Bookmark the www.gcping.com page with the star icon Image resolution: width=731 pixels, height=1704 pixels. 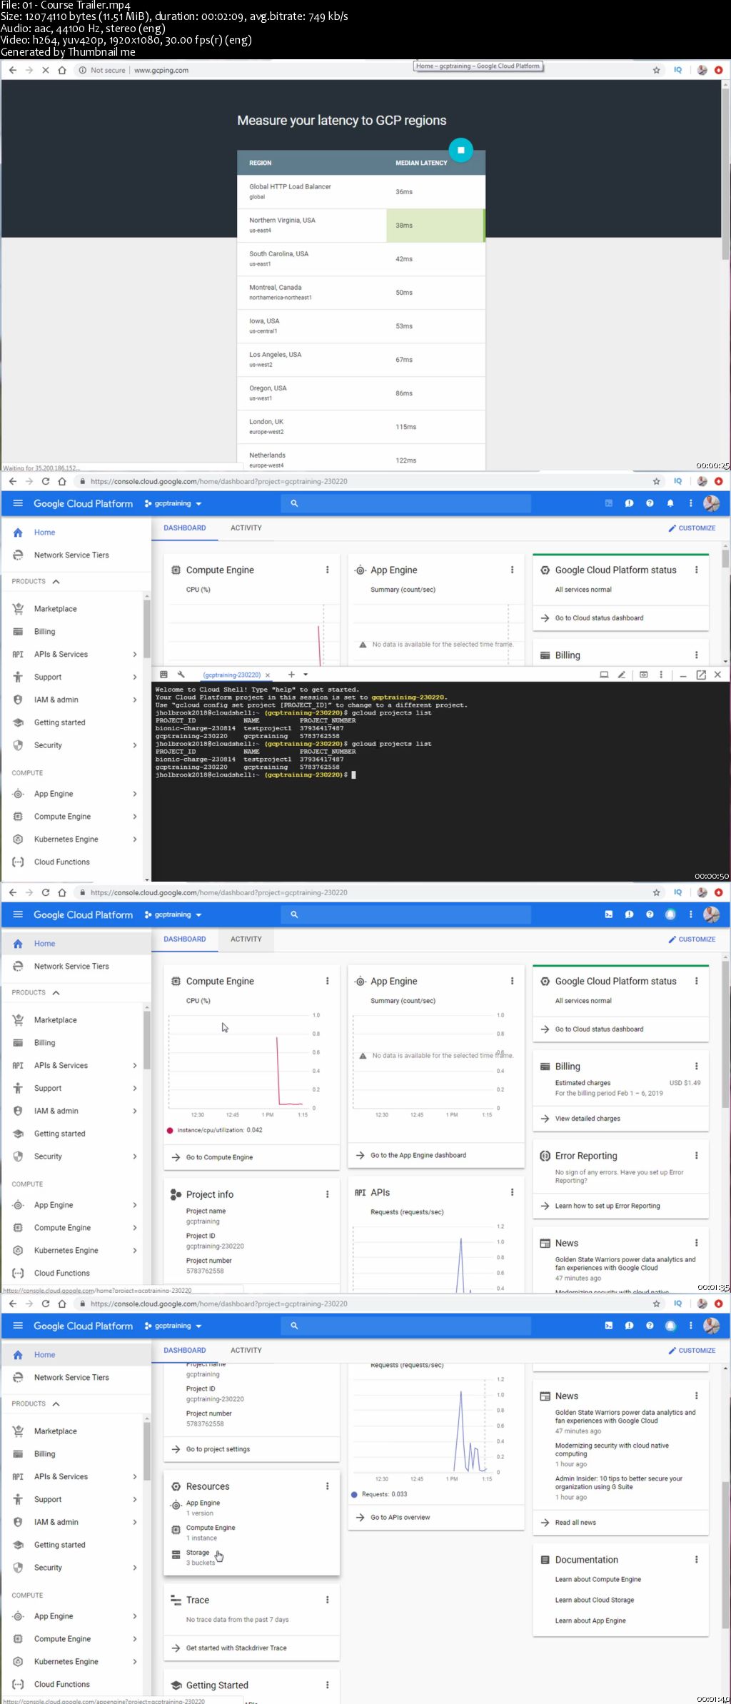(656, 70)
